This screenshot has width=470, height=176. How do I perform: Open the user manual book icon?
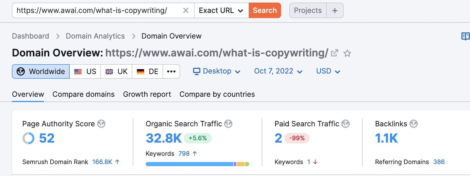(x=465, y=36)
